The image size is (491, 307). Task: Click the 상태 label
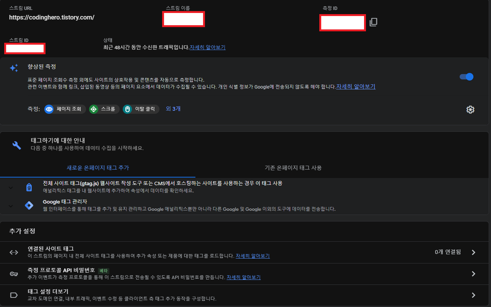coord(108,40)
